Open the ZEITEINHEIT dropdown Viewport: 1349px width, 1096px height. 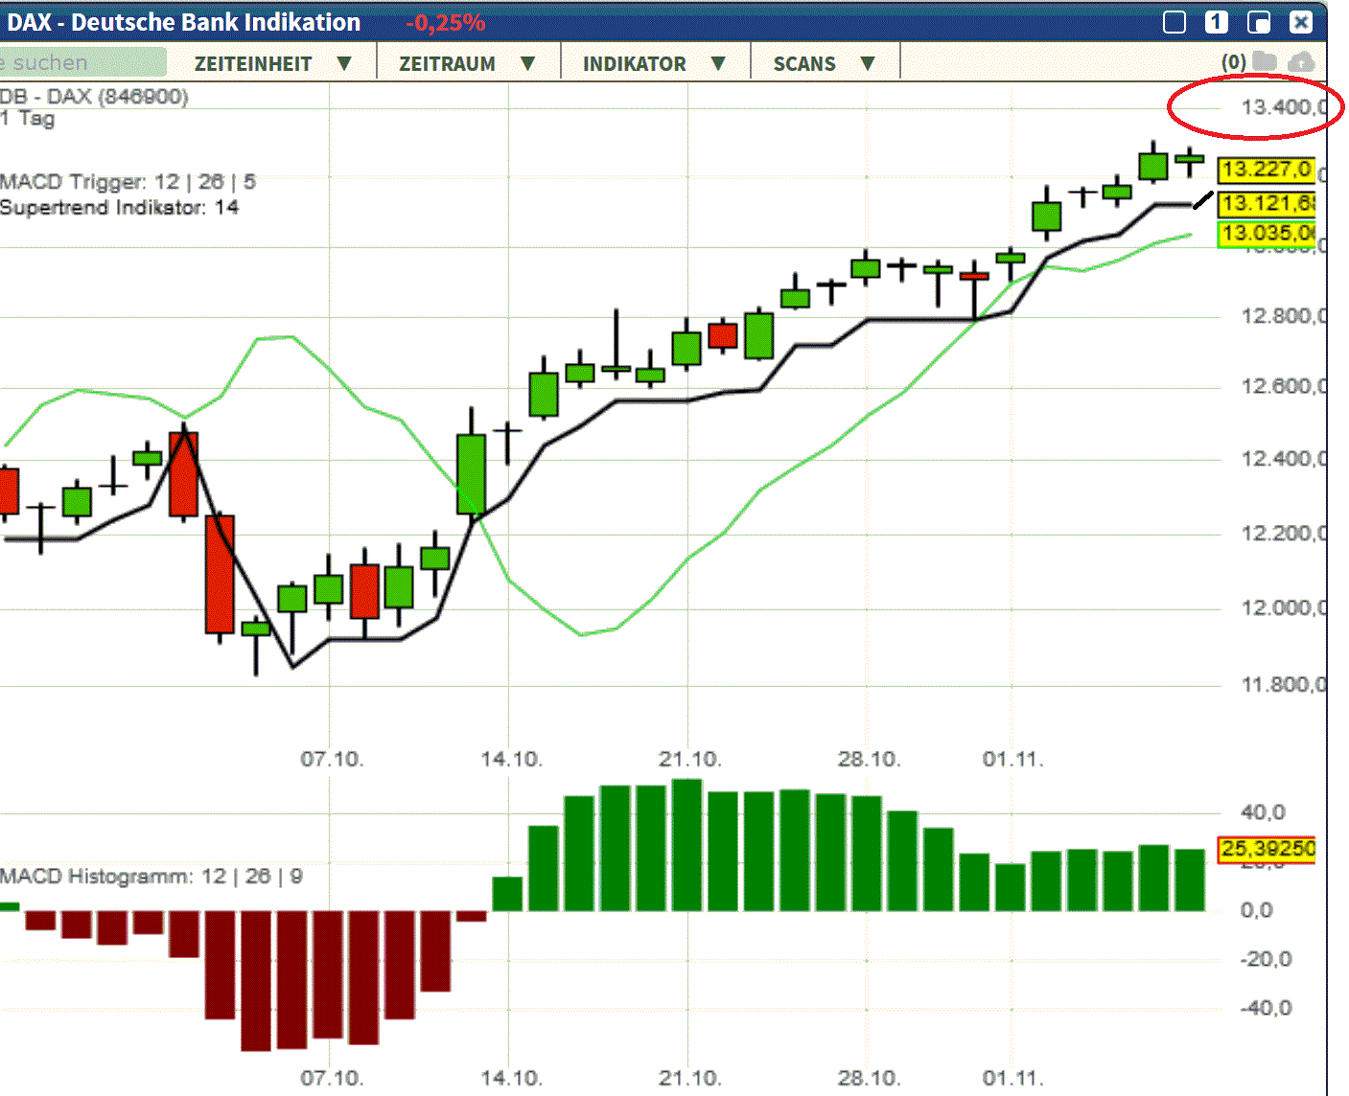272,64
